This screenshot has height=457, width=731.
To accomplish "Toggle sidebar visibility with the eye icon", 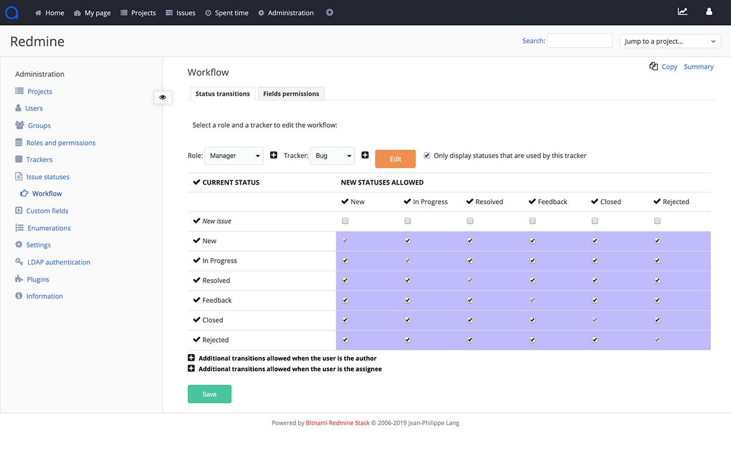I will pyautogui.click(x=163, y=97).
